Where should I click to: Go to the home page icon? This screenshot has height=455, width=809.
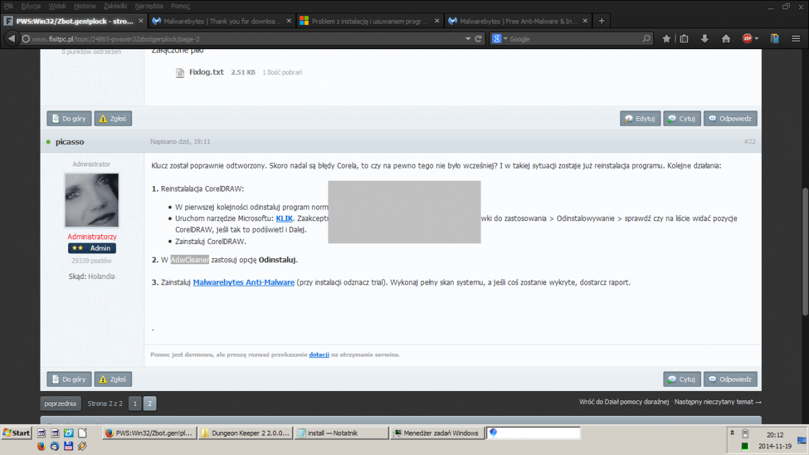tap(726, 39)
